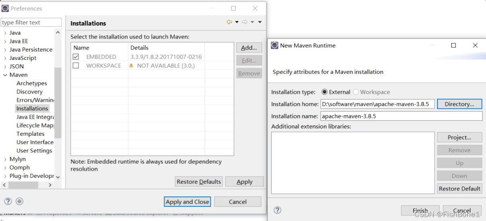Click the help icon in Preferences dialog

(x=8, y=201)
